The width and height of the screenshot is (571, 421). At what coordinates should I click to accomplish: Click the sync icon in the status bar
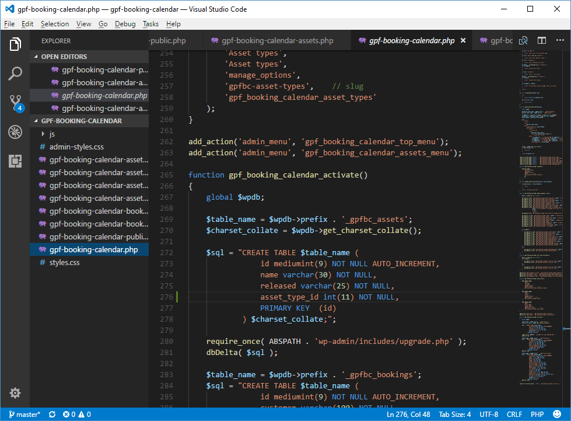tap(51, 414)
